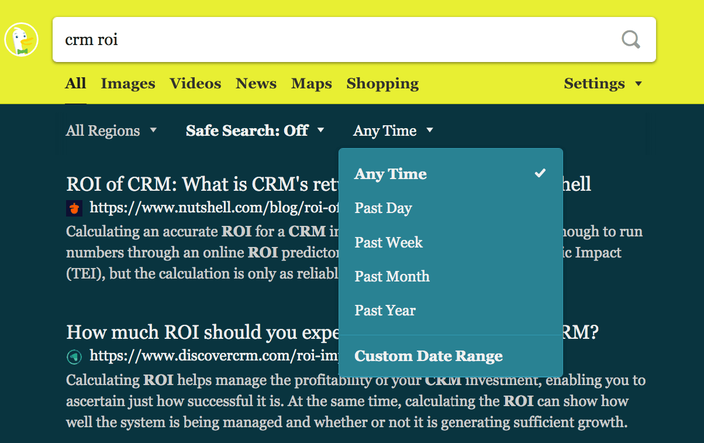Viewport: 704px width, 443px height.
Task: Go to the Shopping tab
Action: (382, 84)
